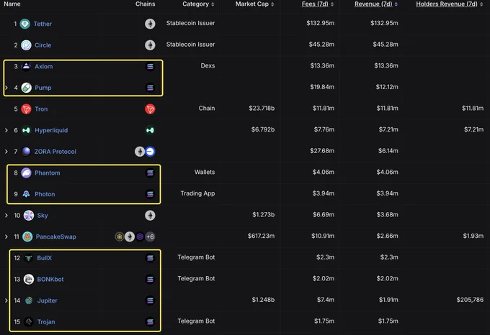Image resolution: width=490 pixels, height=335 pixels.
Task: Click the PancakeSwap bunny logo icon
Action: point(27,237)
